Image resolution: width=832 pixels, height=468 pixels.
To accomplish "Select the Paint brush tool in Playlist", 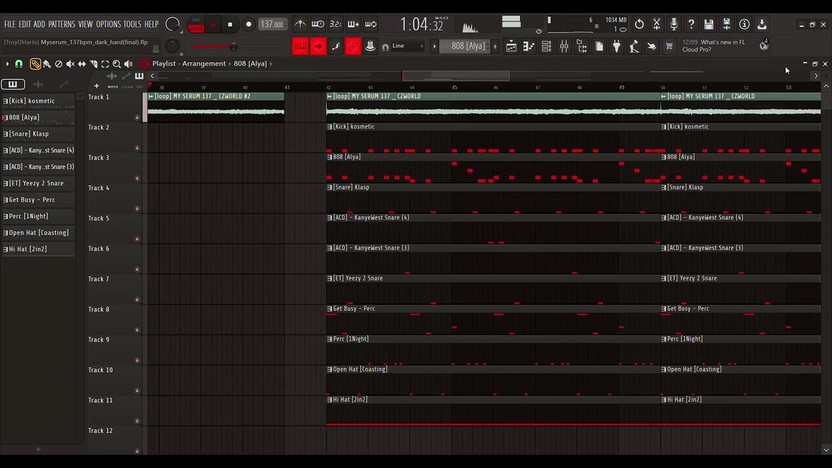I will pyautogui.click(x=47, y=64).
